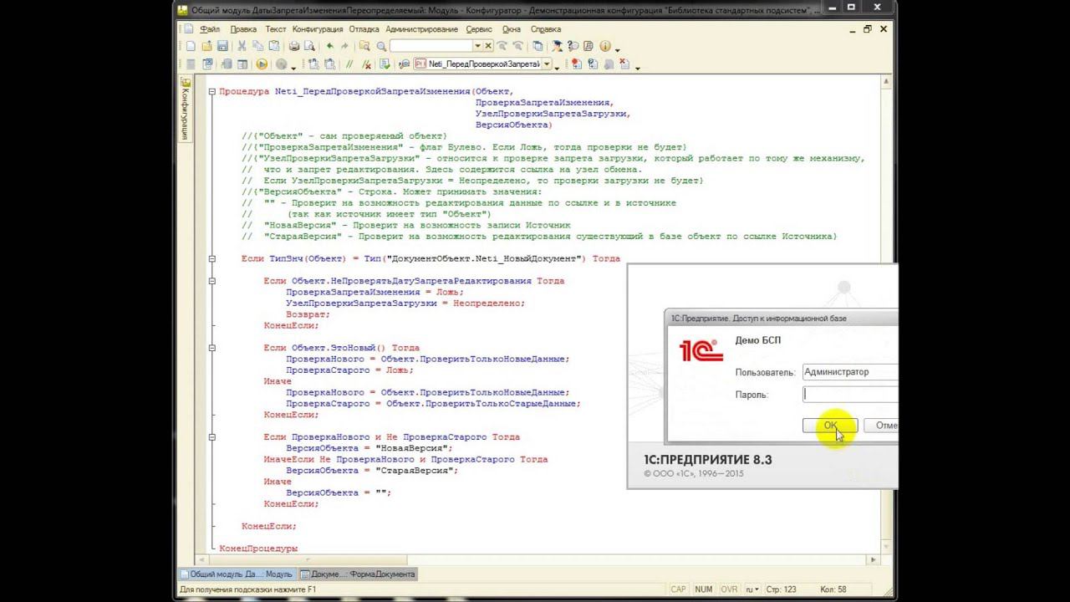Viewport: 1070px width, 602px height.
Task: Click the Go to procedure binoculars icon
Action: [x=404, y=64]
